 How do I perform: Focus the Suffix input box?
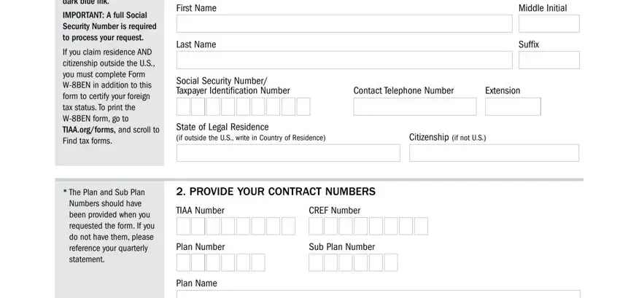549,60
